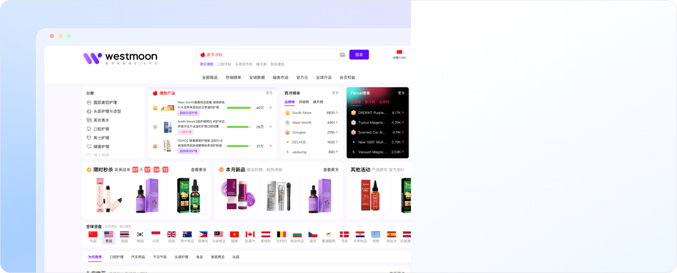The width and height of the screenshot is (677, 273).
Task: Expand 更多 in 爆款产品 panel
Action: pyautogui.click(x=269, y=93)
